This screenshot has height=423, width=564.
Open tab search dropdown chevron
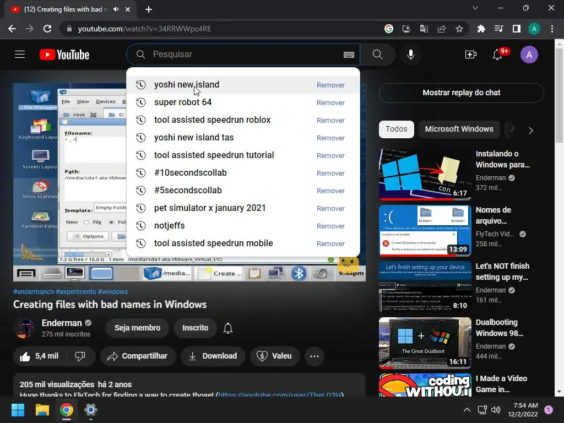(x=475, y=8)
